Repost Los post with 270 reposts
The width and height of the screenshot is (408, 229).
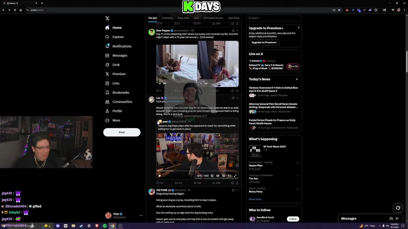click(x=178, y=183)
